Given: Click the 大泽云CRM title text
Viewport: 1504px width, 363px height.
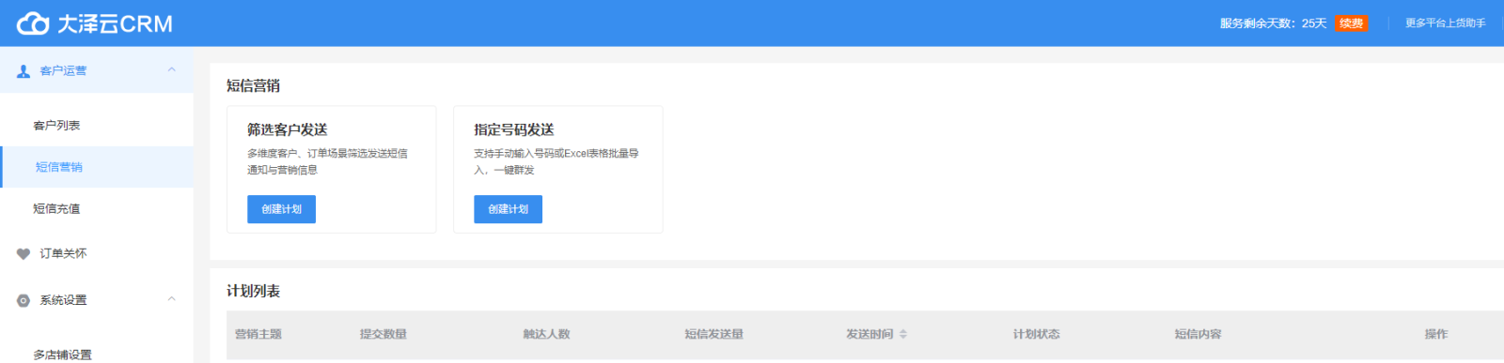Looking at the screenshot, I should point(115,23).
